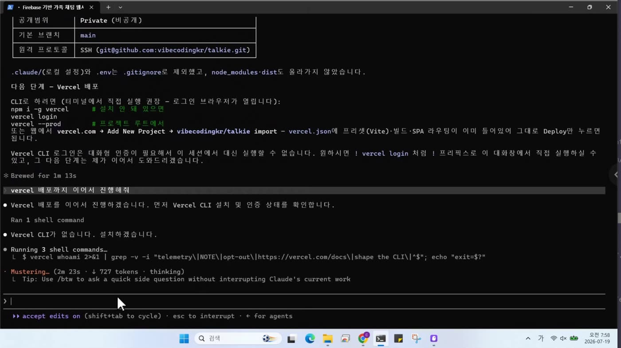Click the Claude prompt input line
Screen dimensions: 621x348
pyautogui.click(x=304, y=301)
